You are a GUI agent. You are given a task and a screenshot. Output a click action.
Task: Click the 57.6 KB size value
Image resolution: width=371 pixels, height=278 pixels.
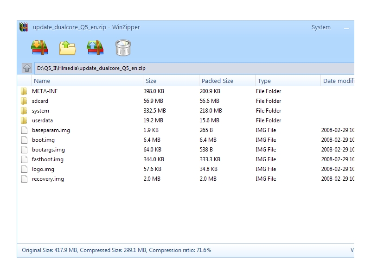153,169
